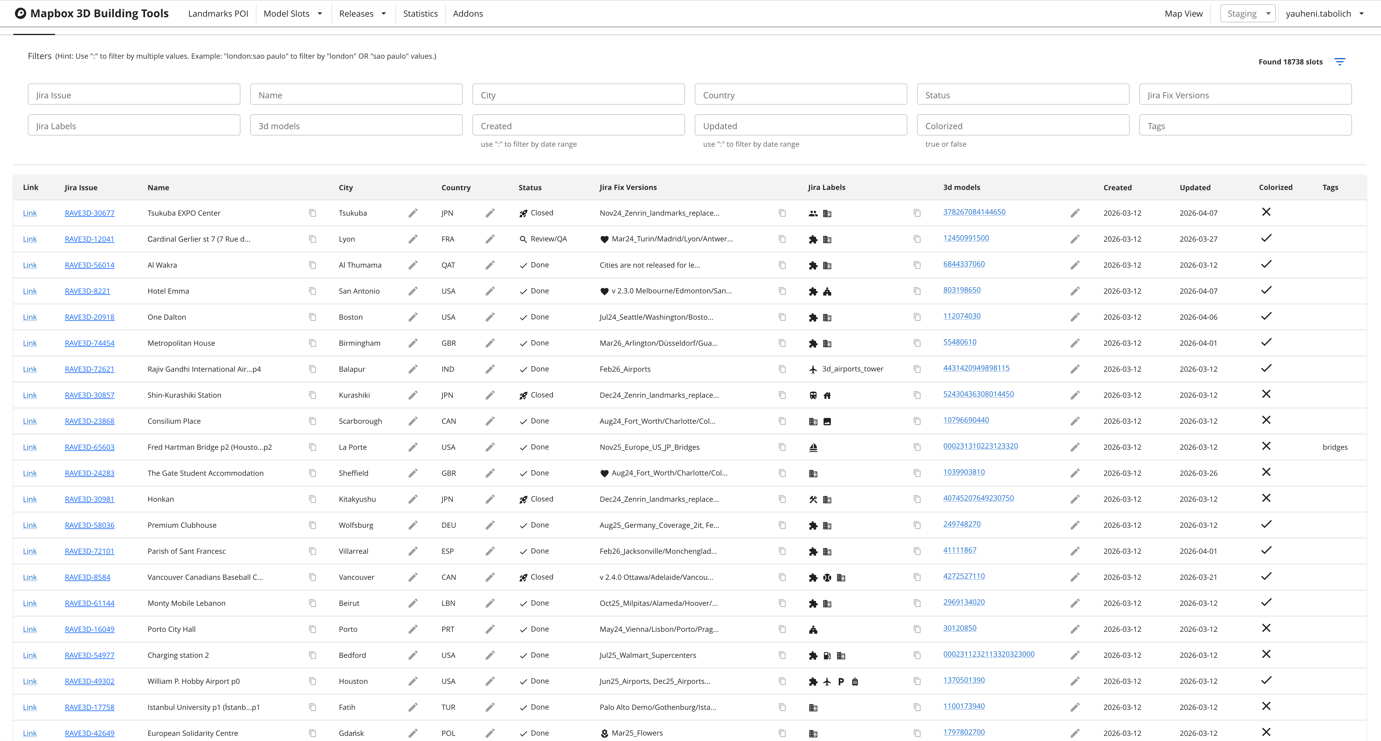Click 'Feb26_Airports' fix version text
This screenshot has height=741, width=1381.
point(625,369)
